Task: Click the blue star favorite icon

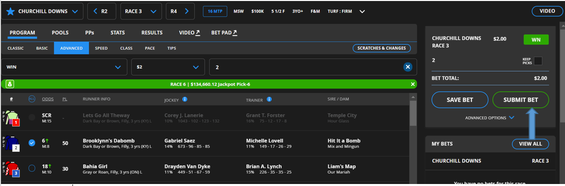Action: point(10,11)
